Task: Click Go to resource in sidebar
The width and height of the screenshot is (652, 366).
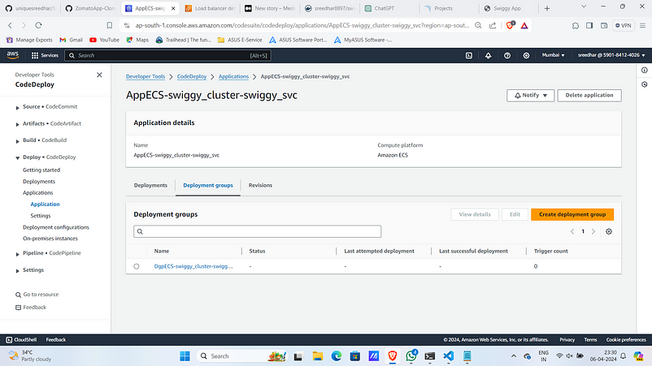Action: tap(37, 295)
